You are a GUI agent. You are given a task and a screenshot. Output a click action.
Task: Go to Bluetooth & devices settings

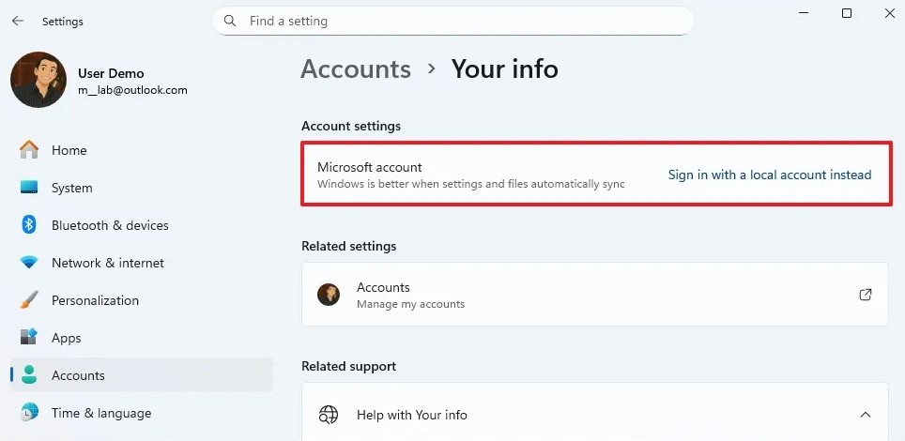[142, 225]
